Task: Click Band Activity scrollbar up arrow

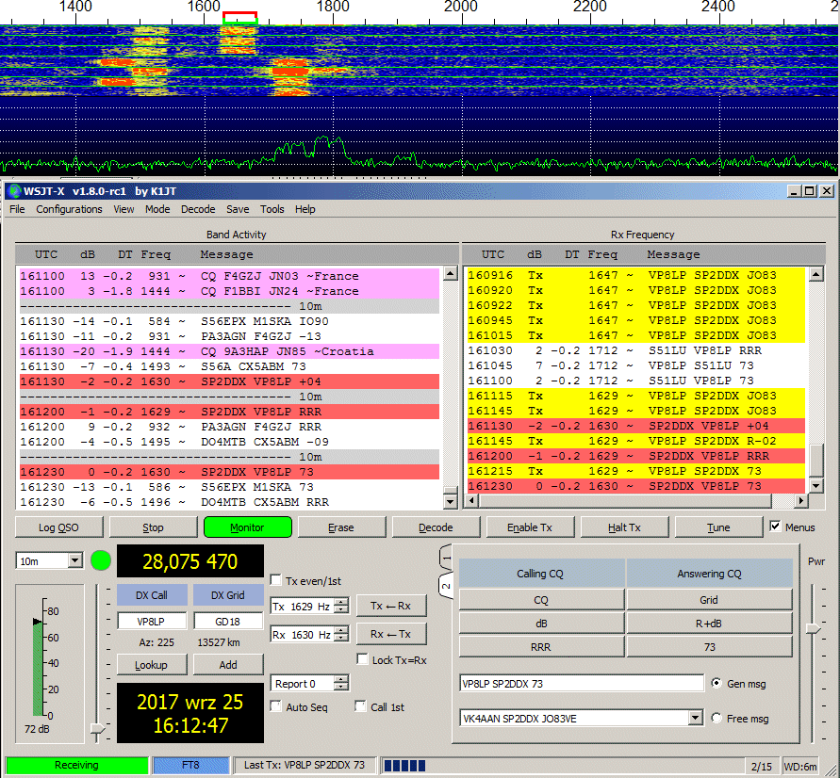Action: point(450,274)
